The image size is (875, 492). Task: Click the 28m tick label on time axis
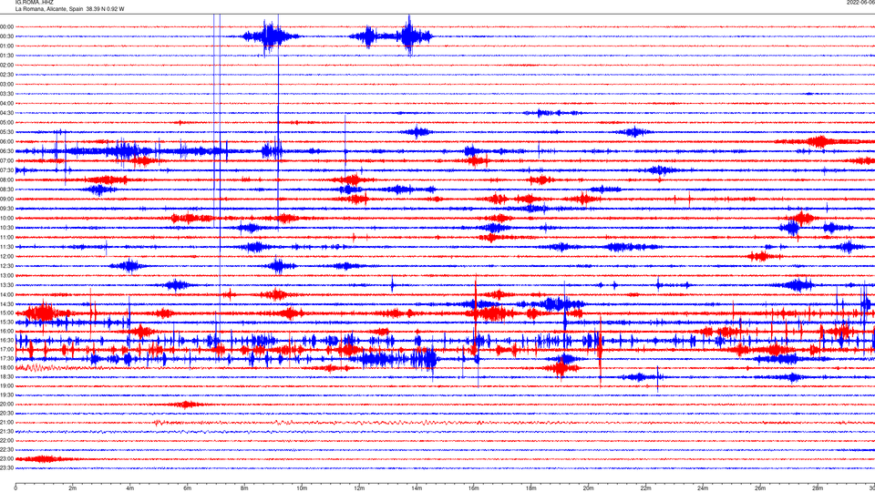tap(818, 488)
